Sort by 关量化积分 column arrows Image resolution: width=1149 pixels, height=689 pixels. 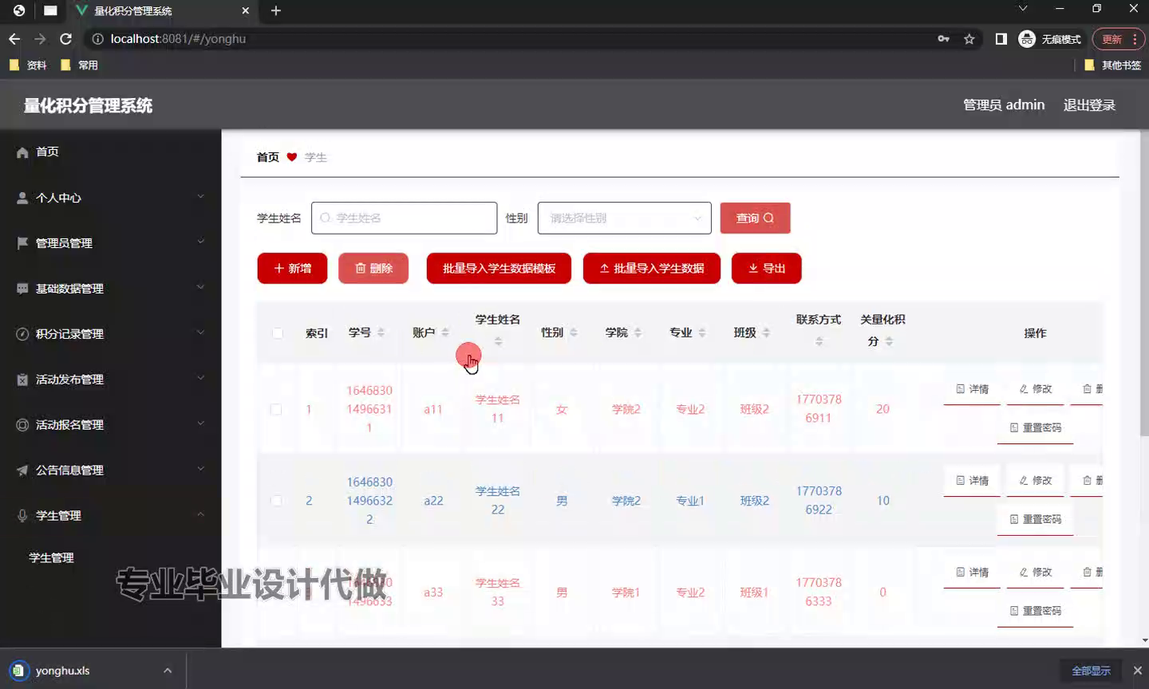pos(889,341)
